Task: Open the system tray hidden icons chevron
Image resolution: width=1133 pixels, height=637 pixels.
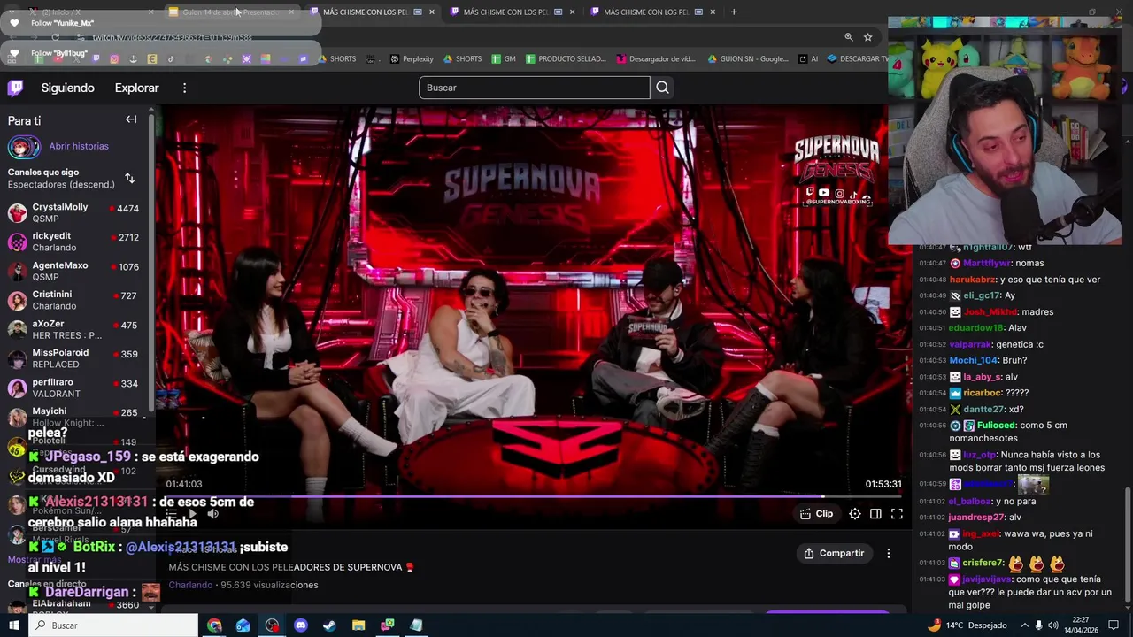Action: pos(1025,625)
